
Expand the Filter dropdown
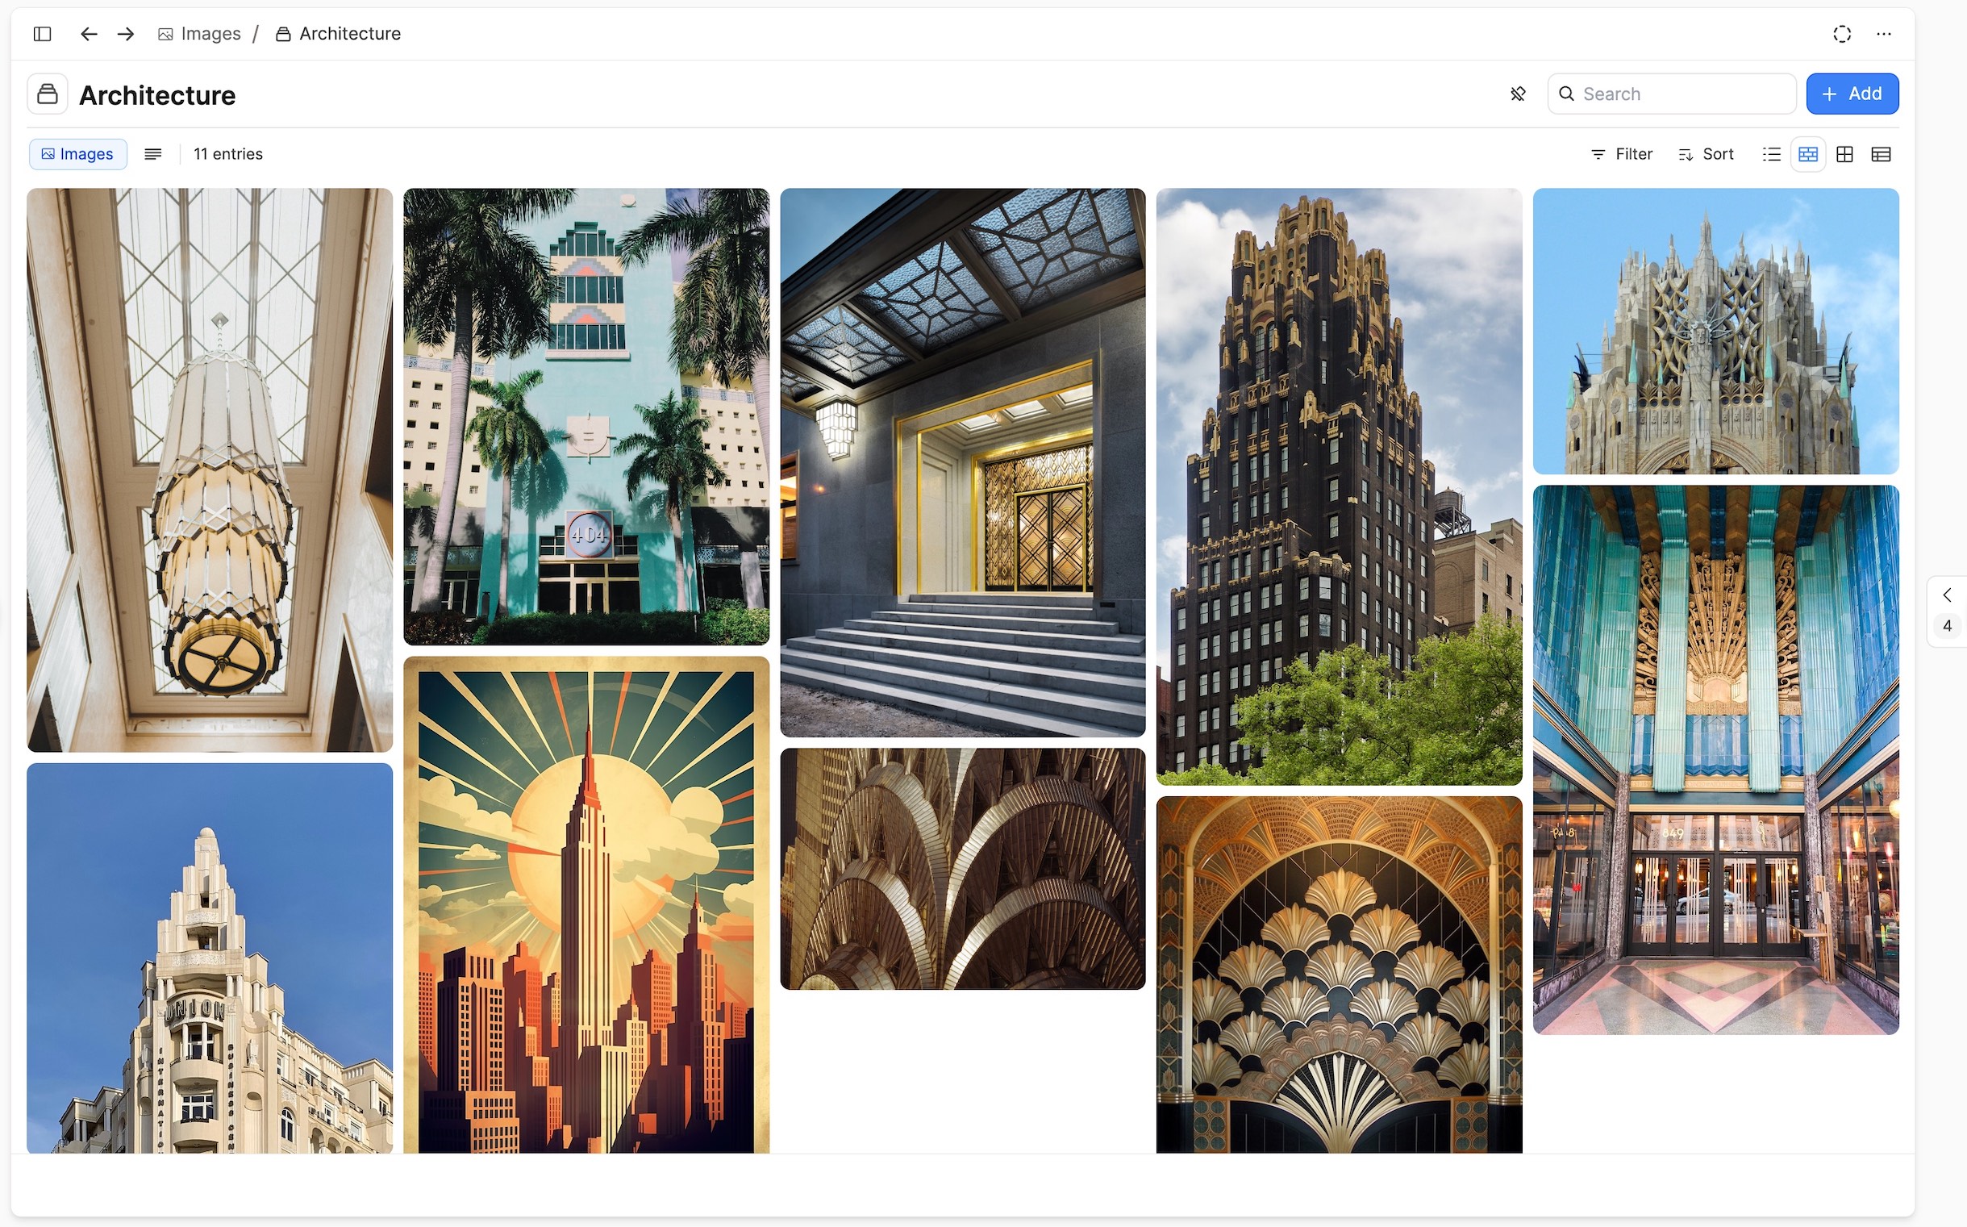coord(1622,154)
